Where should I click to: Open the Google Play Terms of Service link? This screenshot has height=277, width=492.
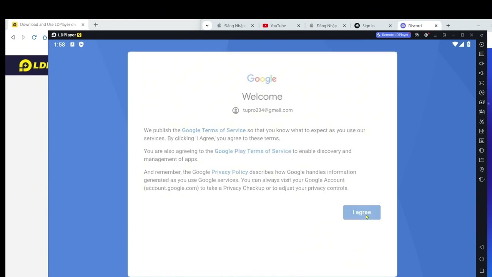(253, 151)
